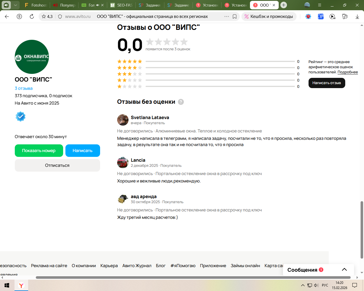Image resolution: width=364 pixels, height=291 pixels.
Task: Click the Кешбэк и промокоды button
Action: coord(269,16)
